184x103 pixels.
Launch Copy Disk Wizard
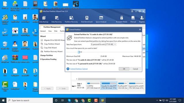[49, 48]
